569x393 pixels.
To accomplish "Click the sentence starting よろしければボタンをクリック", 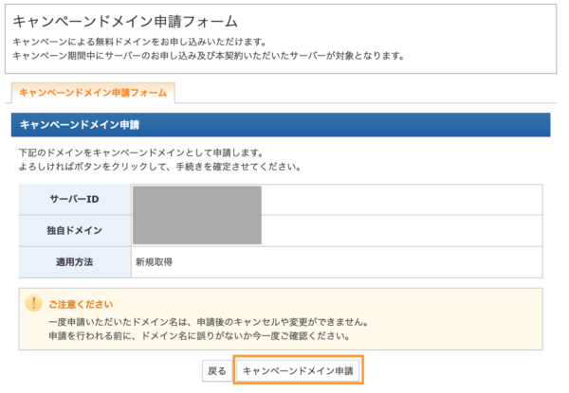I will point(159,167).
